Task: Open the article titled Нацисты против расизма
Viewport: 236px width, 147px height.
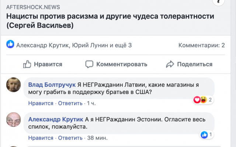Action: pyautogui.click(x=110, y=21)
